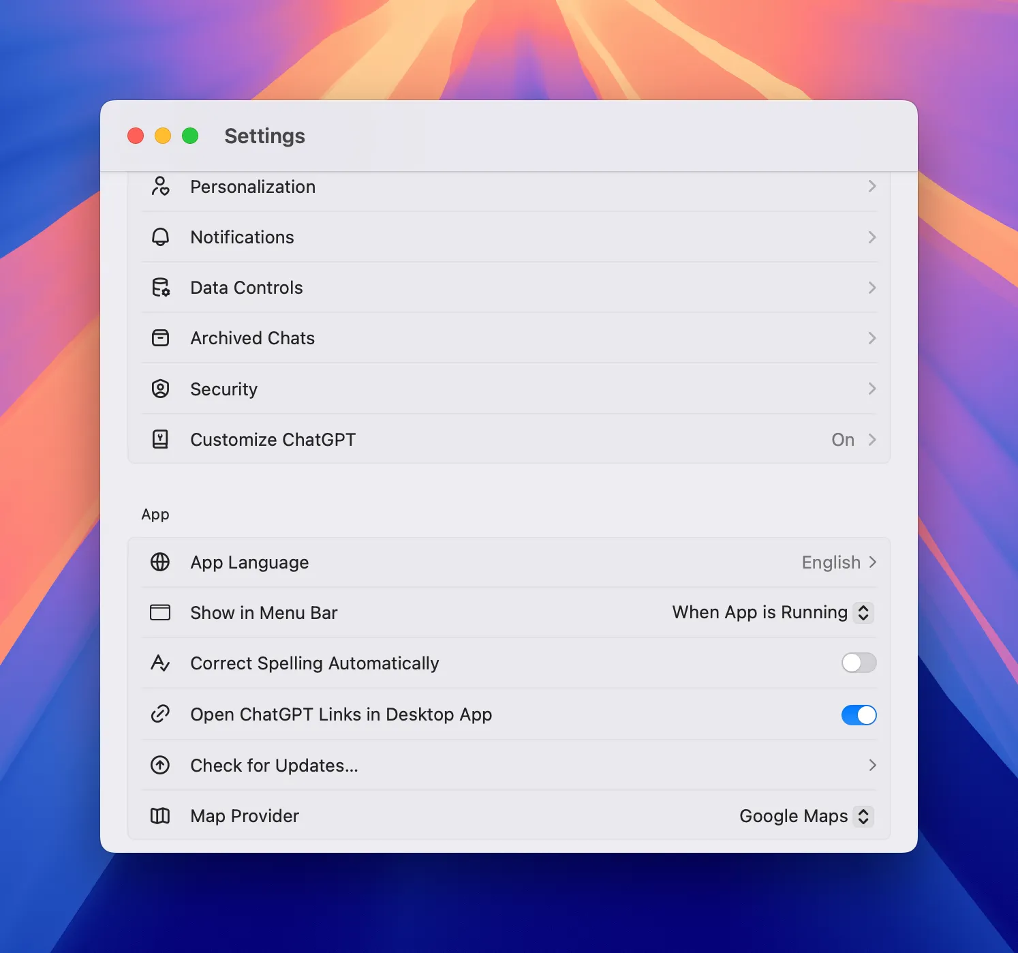The image size is (1018, 953).
Task: Open Notifications settings
Action: 509,237
